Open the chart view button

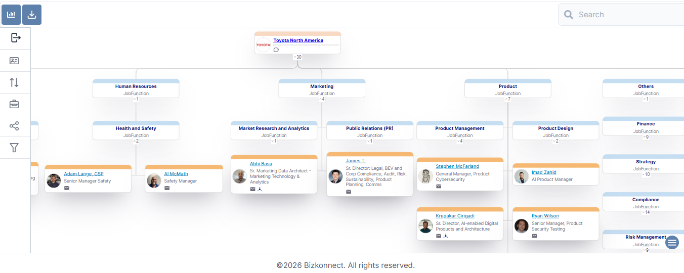point(11,15)
